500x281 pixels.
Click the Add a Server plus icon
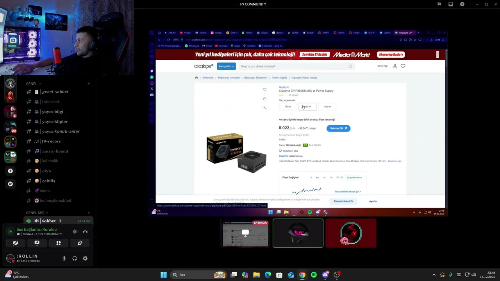[11, 171]
